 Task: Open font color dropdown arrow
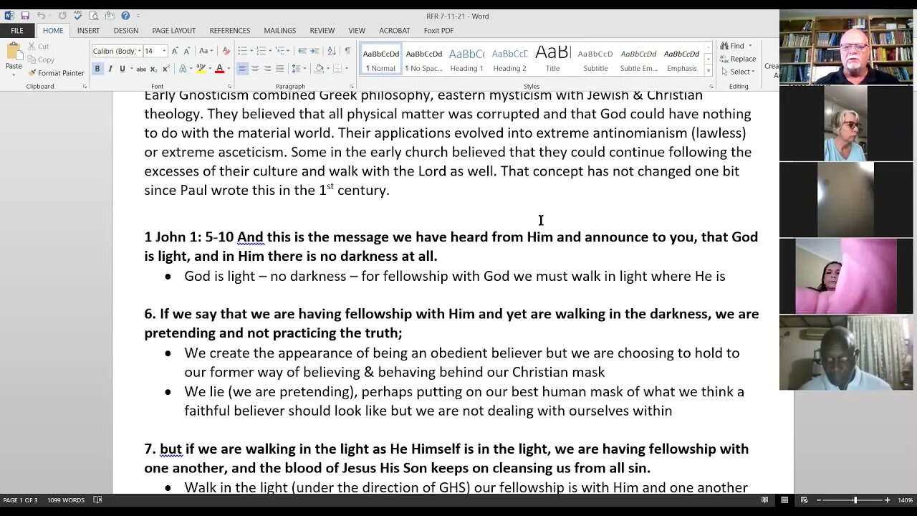point(229,69)
